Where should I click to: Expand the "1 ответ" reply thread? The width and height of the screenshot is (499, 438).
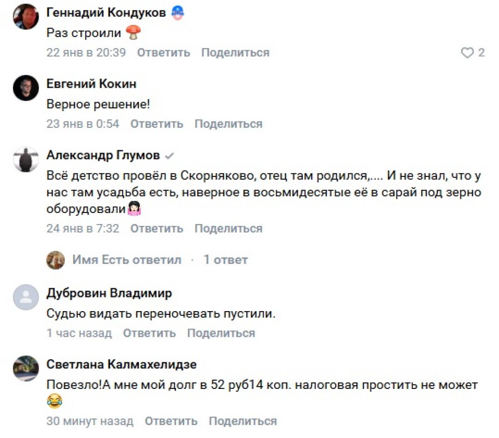[x=225, y=260]
